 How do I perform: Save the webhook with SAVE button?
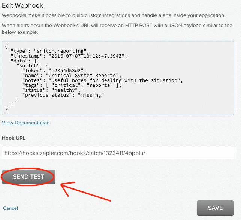[215, 208]
